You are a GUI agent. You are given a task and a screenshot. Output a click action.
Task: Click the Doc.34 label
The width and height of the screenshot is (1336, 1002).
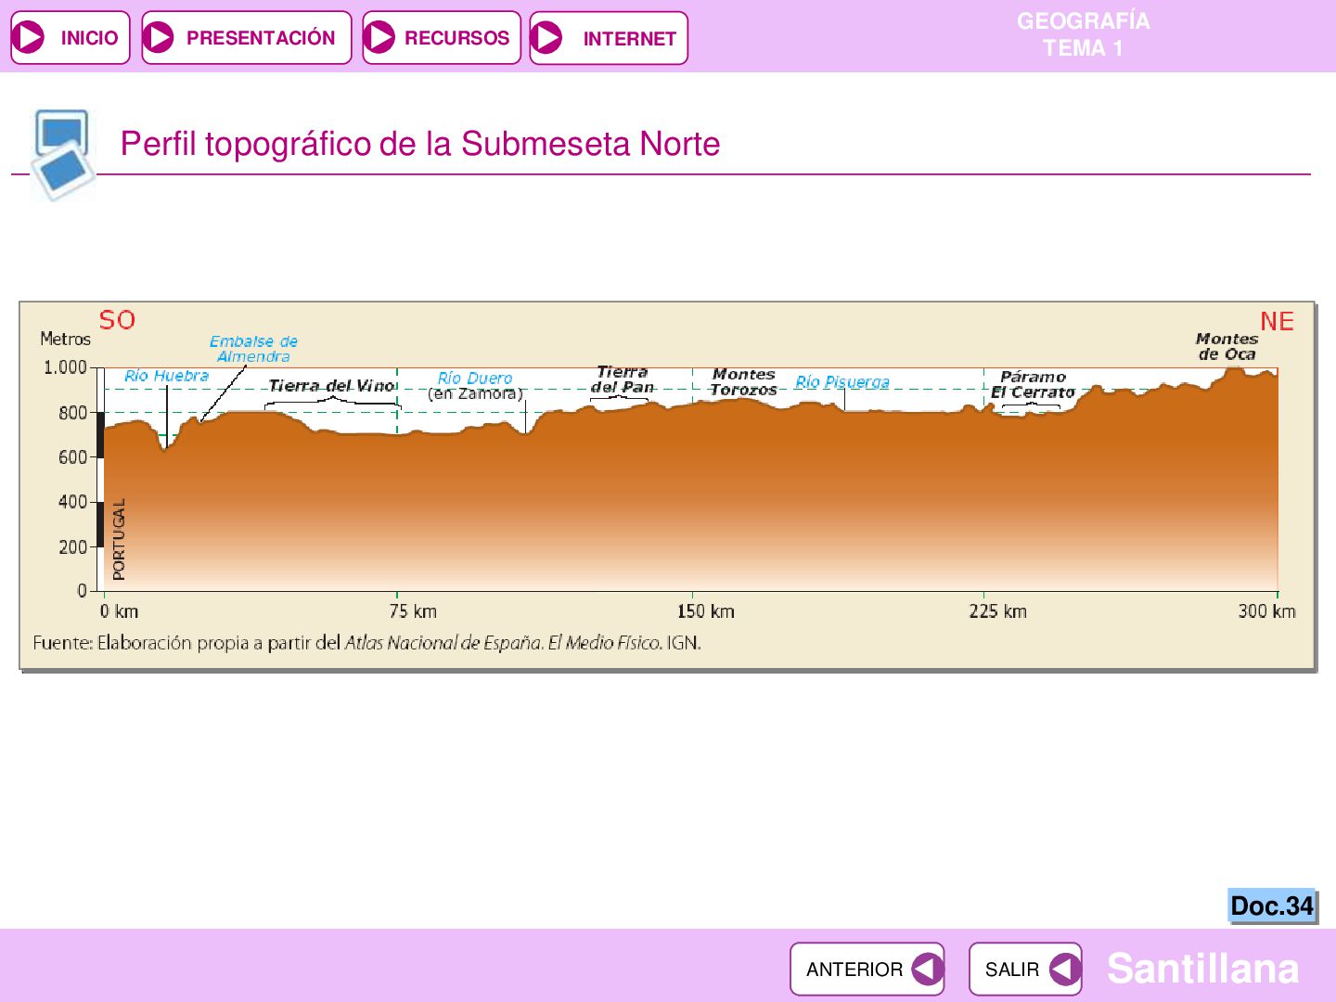click(x=1272, y=906)
